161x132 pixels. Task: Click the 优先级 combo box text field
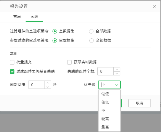(106, 85)
